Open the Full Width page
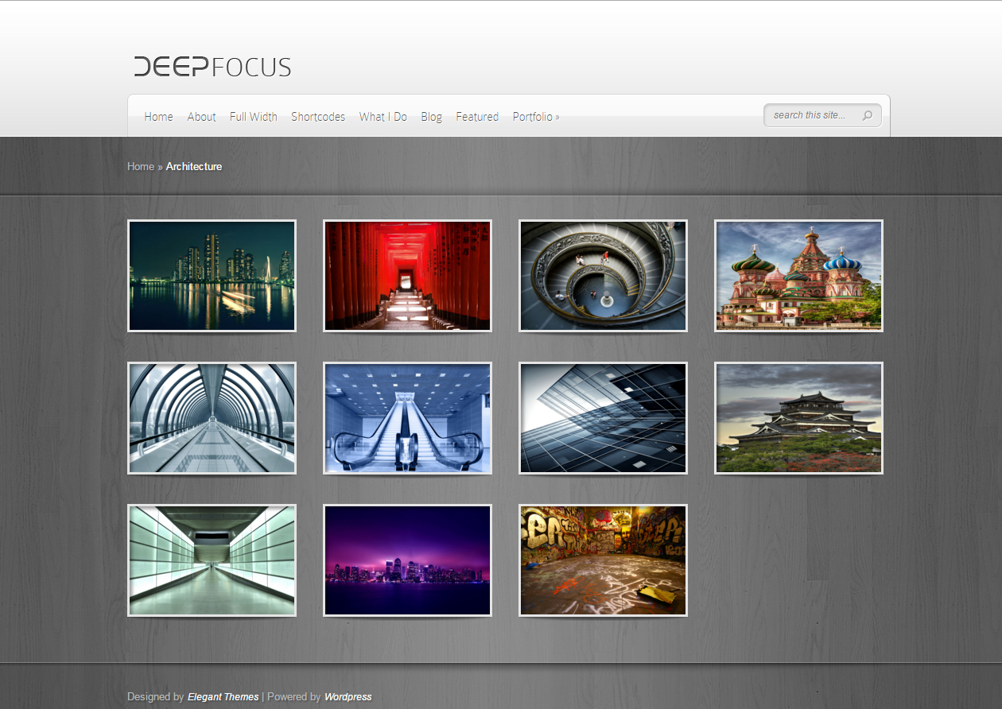Screen dimensions: 1002x709 [254, 117]
